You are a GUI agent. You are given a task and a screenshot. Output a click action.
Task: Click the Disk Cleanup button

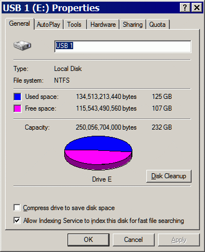tap(169, 176)
